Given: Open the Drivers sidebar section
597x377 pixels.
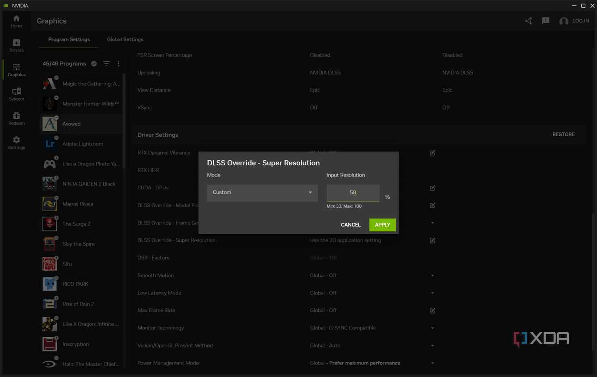Looking at the screenshot, I should pos(17,46).
